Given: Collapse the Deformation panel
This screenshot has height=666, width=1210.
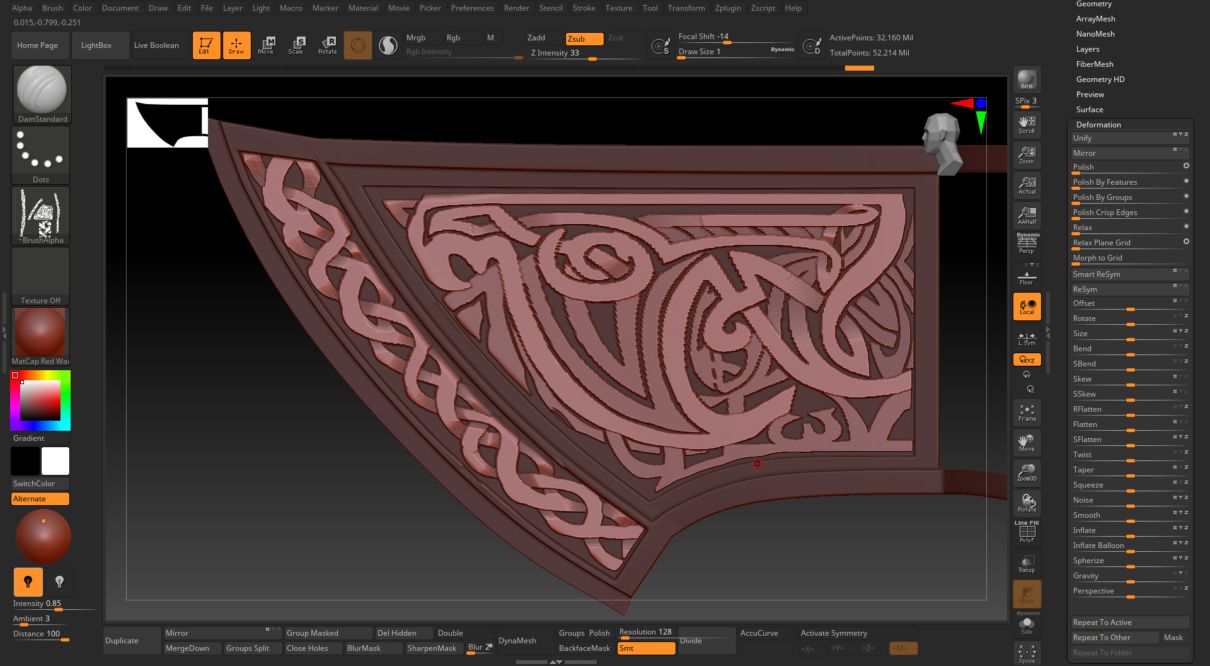Looking at the screenshot, I should click(1098, 125).
